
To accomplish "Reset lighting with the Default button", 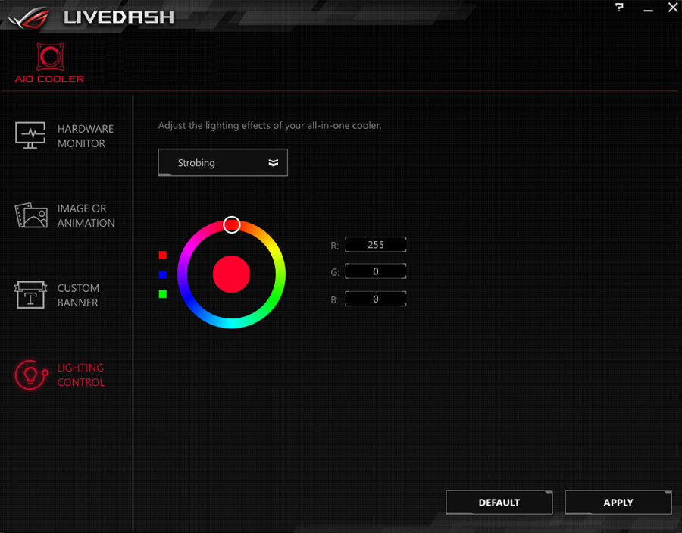I will click(499, 502).
